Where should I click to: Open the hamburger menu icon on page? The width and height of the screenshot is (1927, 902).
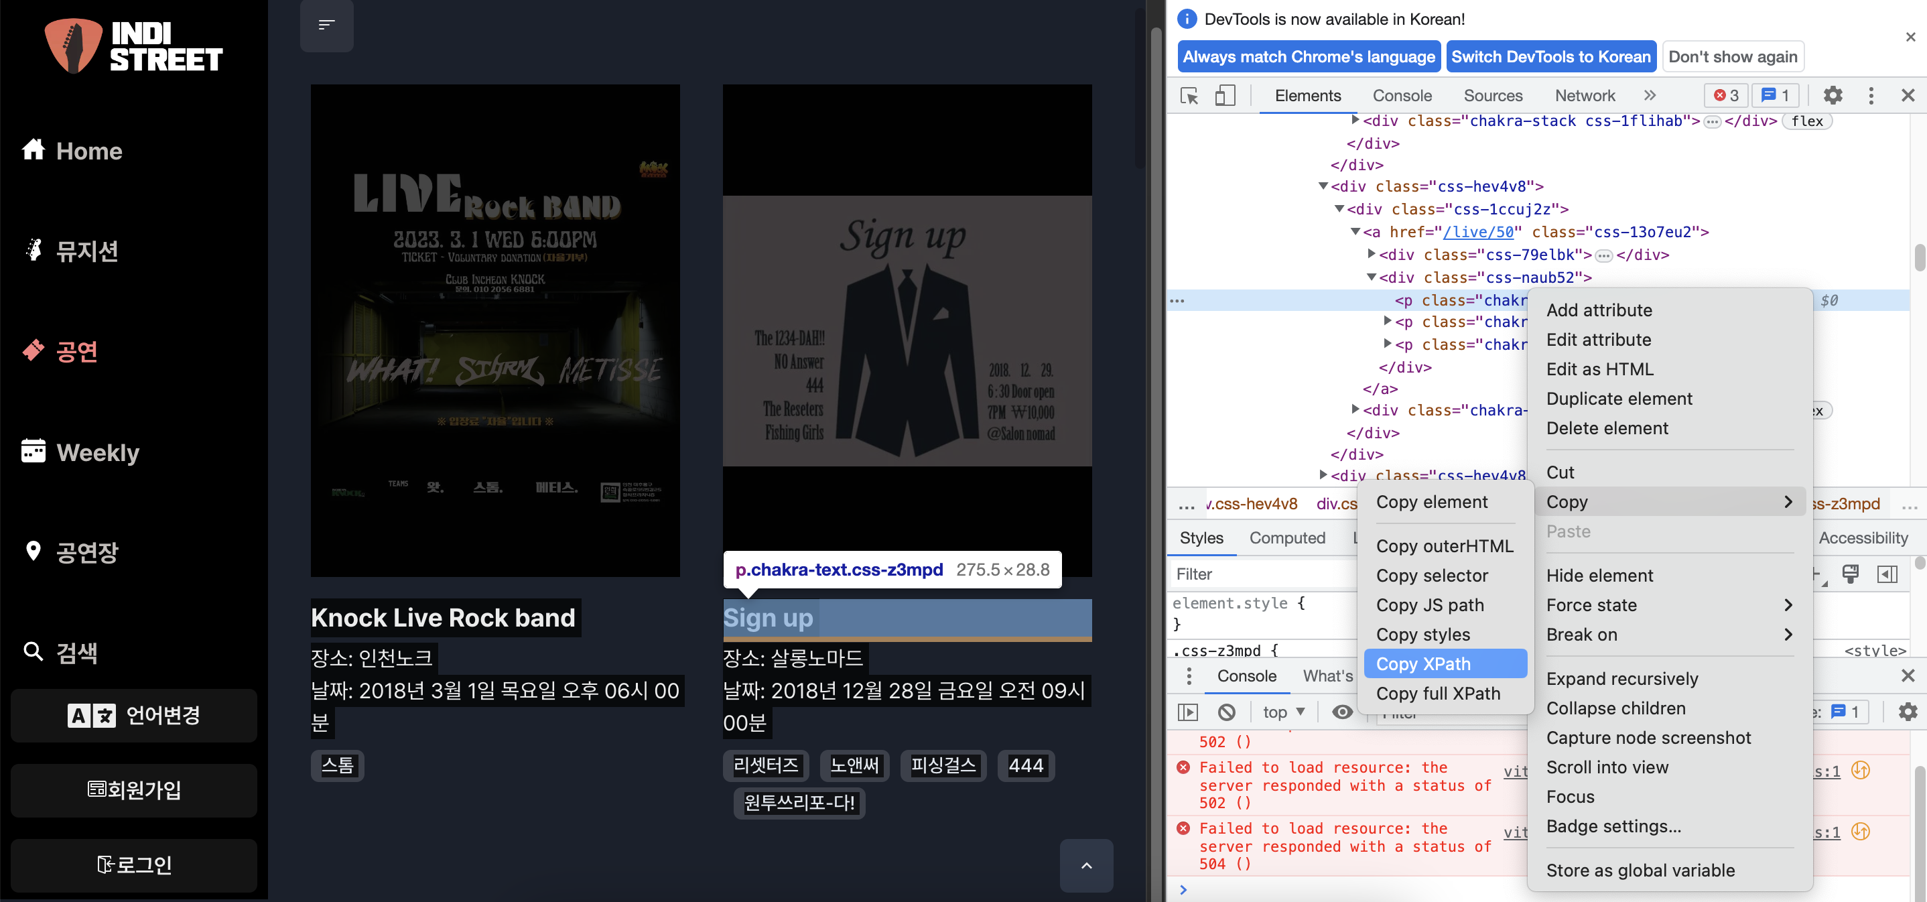point(326,25)
